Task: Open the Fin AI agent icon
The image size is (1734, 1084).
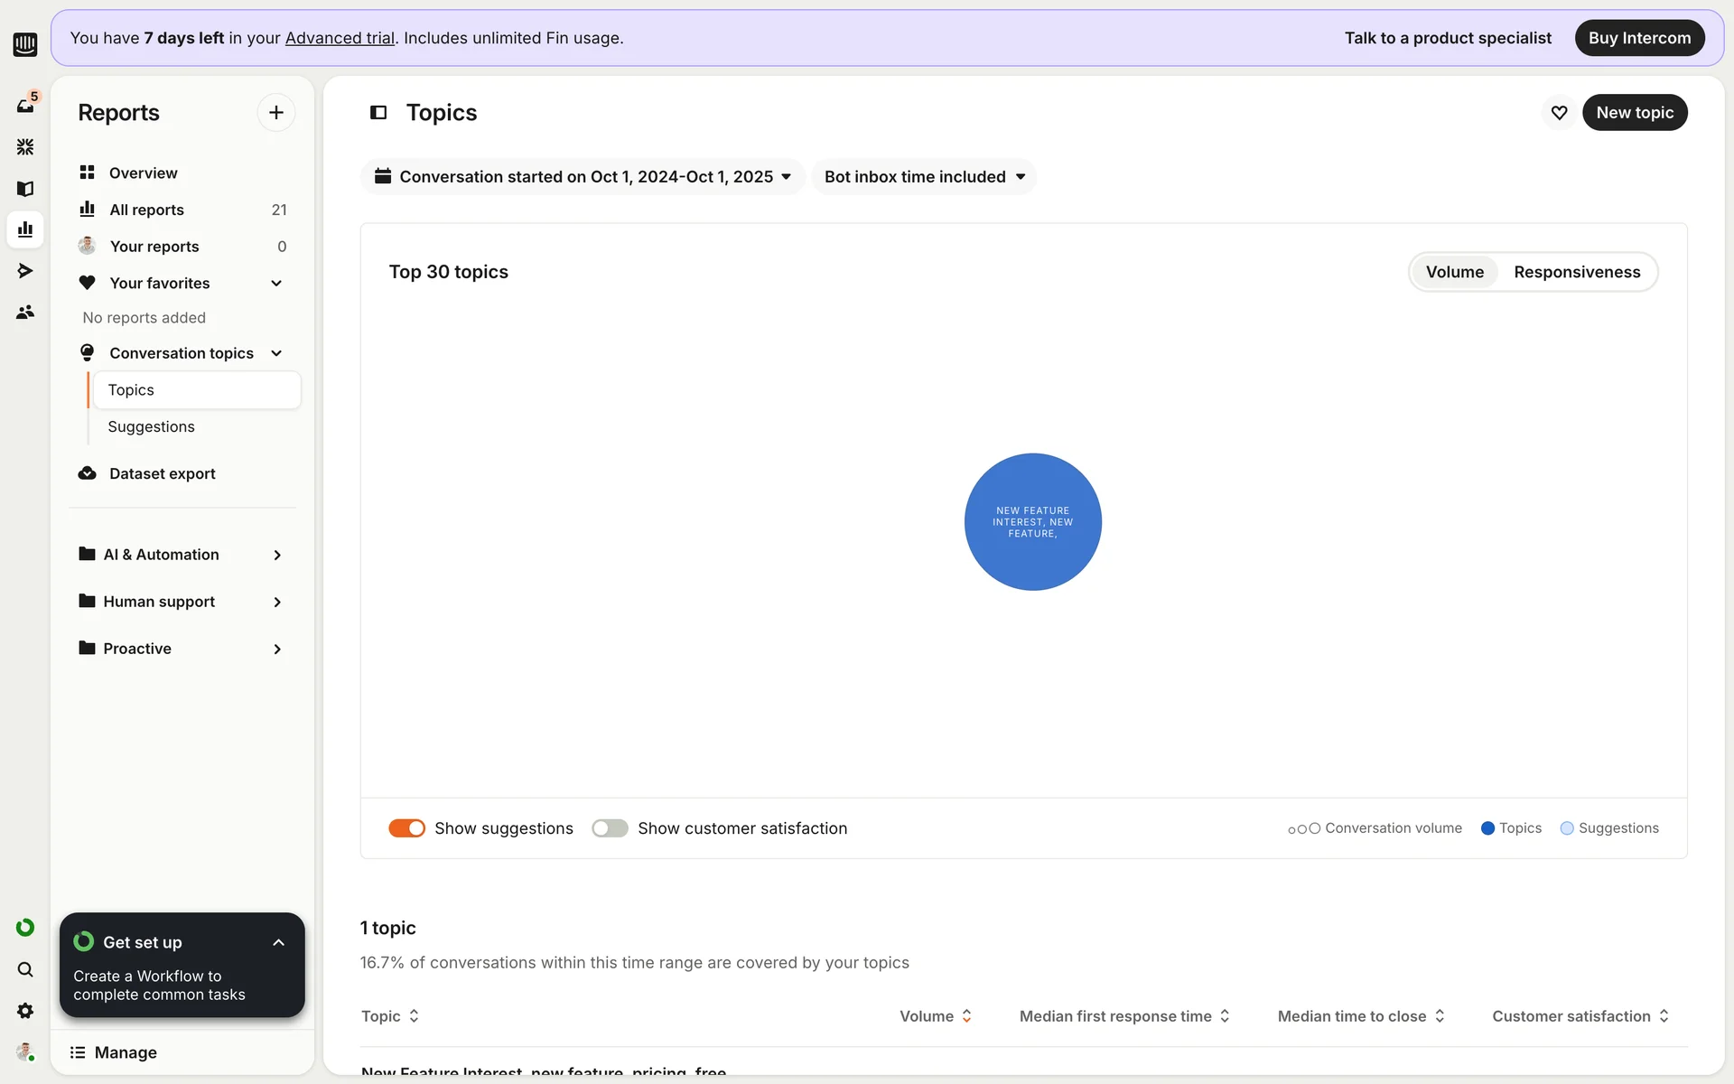Action: [25, 146]
